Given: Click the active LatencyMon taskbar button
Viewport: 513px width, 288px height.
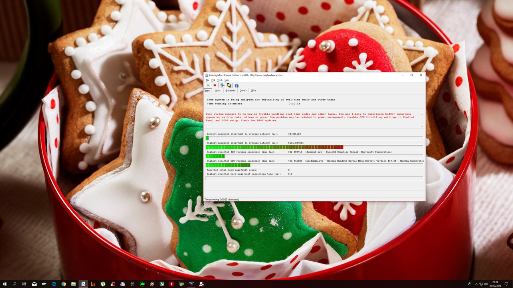Looking at the screenshot, I should tap(83, 284).
